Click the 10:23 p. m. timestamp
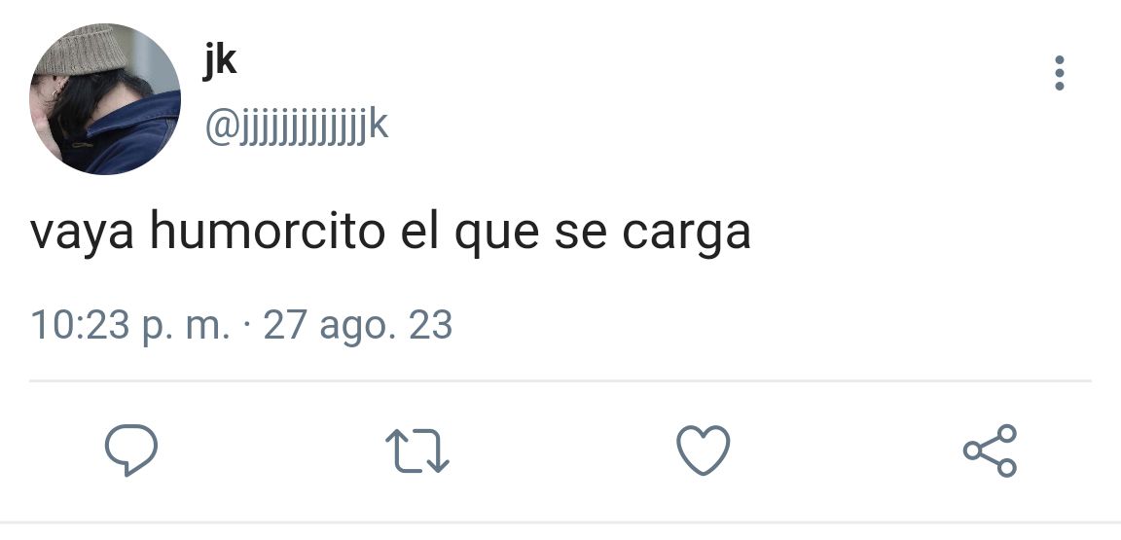 point(130,325)
